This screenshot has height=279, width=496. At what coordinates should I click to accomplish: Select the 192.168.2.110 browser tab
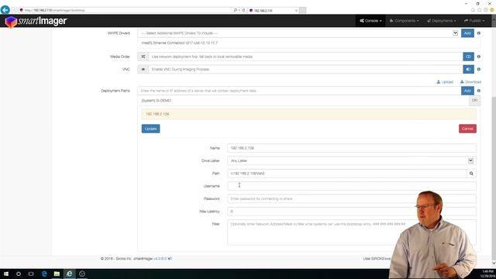coord(274,10)
